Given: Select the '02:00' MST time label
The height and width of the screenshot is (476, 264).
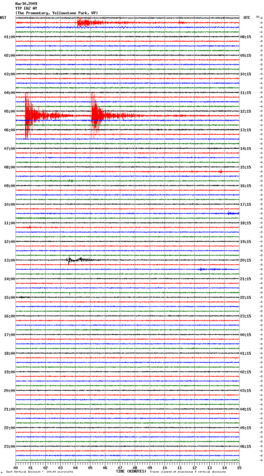Looking at the screenshot, I should (x=10, y=56).
